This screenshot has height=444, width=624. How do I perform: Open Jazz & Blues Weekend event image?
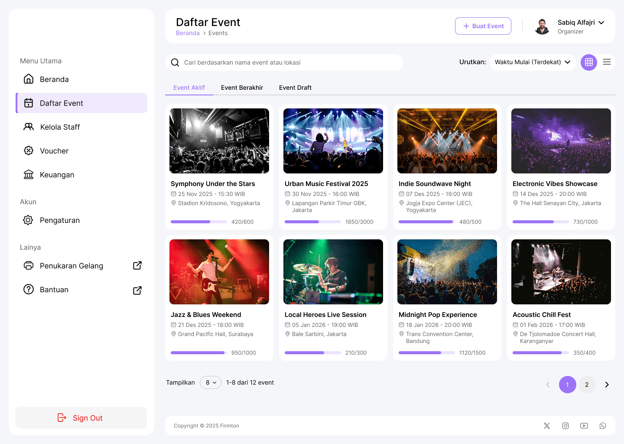[219, 272]
